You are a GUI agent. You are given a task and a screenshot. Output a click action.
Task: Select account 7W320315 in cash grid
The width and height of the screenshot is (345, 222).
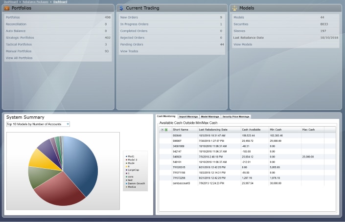click(247, 167)
